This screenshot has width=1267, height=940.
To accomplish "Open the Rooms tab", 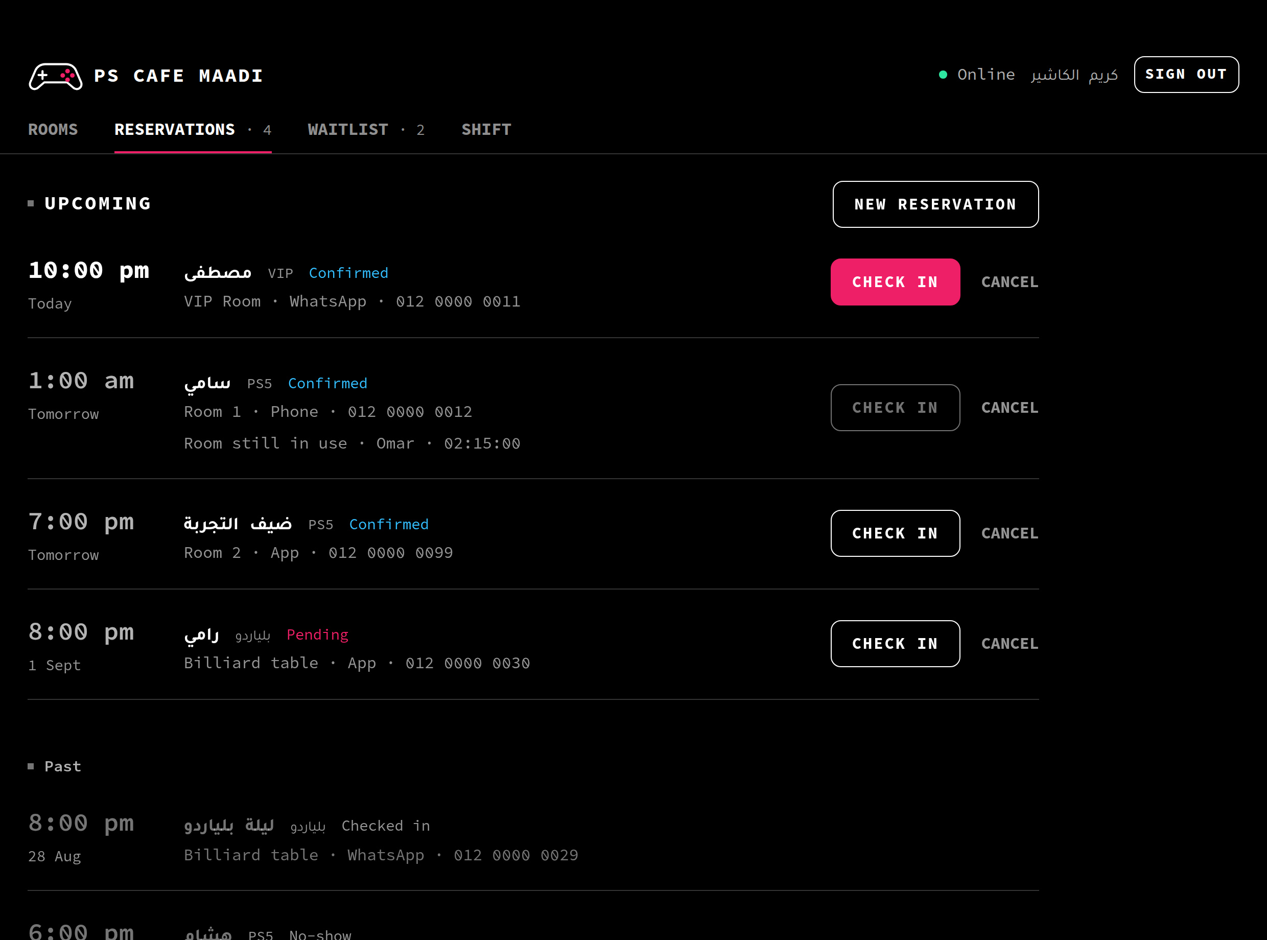I will pos(53,130).
